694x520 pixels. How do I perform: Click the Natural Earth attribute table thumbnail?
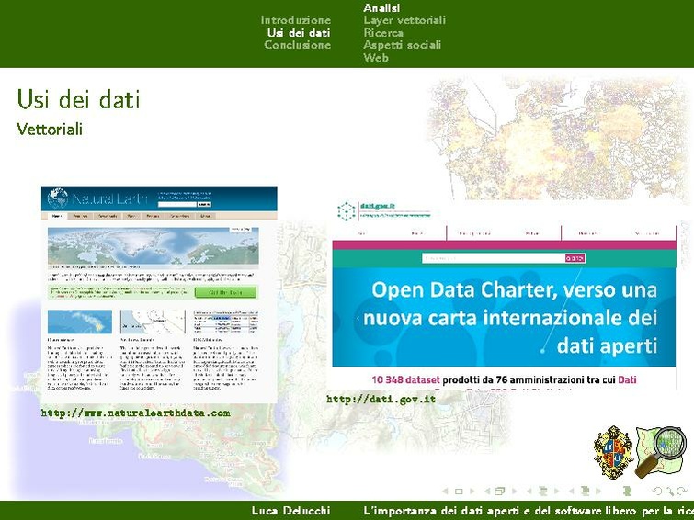point(226,322)
